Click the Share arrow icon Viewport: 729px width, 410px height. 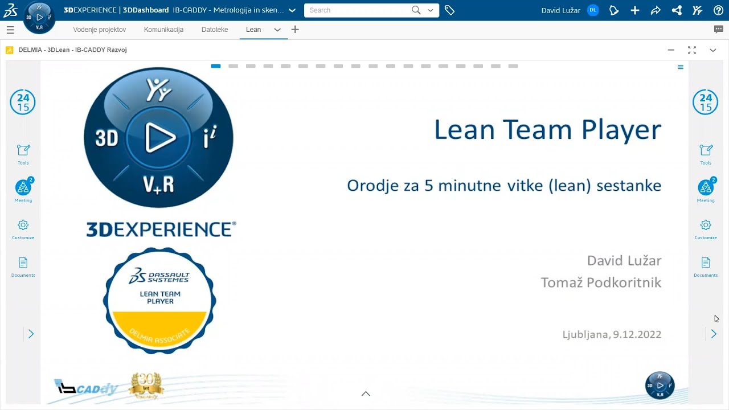[x=656, y=10]
